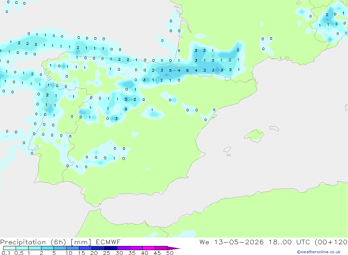Click the legend label '45'
Screen dimensions: 348x255
pos(157,253)
